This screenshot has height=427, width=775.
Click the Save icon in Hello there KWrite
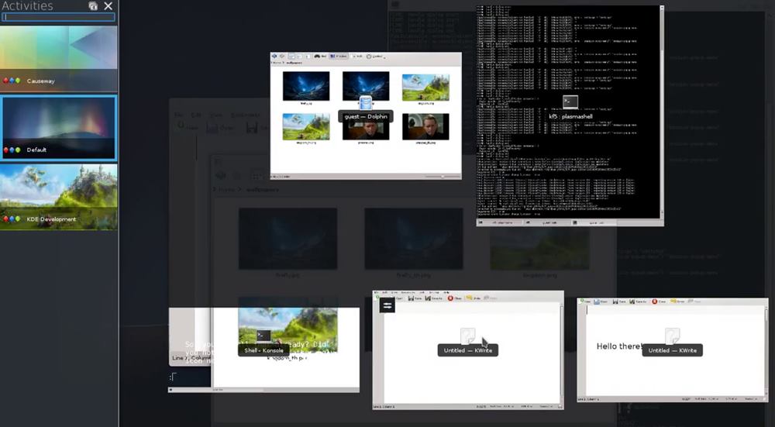615,301
